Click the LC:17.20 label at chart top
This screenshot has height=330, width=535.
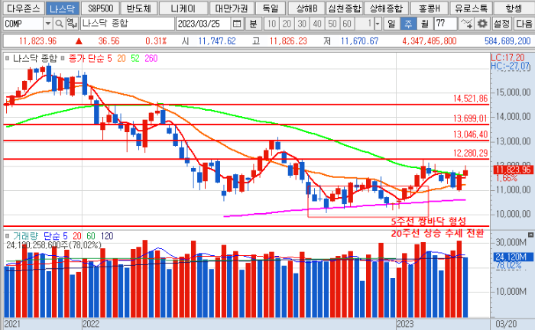coord(507,57)
